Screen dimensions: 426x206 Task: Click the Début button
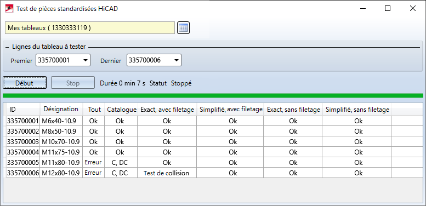[25, 83]
